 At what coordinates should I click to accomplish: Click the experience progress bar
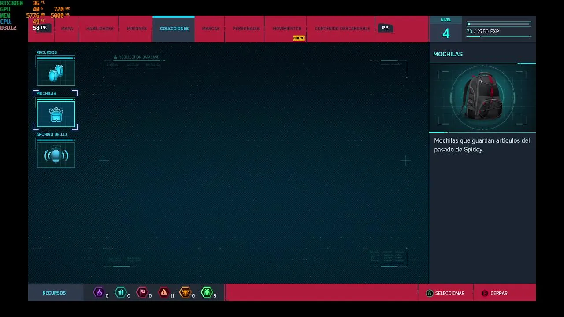(x=499, y=24)
